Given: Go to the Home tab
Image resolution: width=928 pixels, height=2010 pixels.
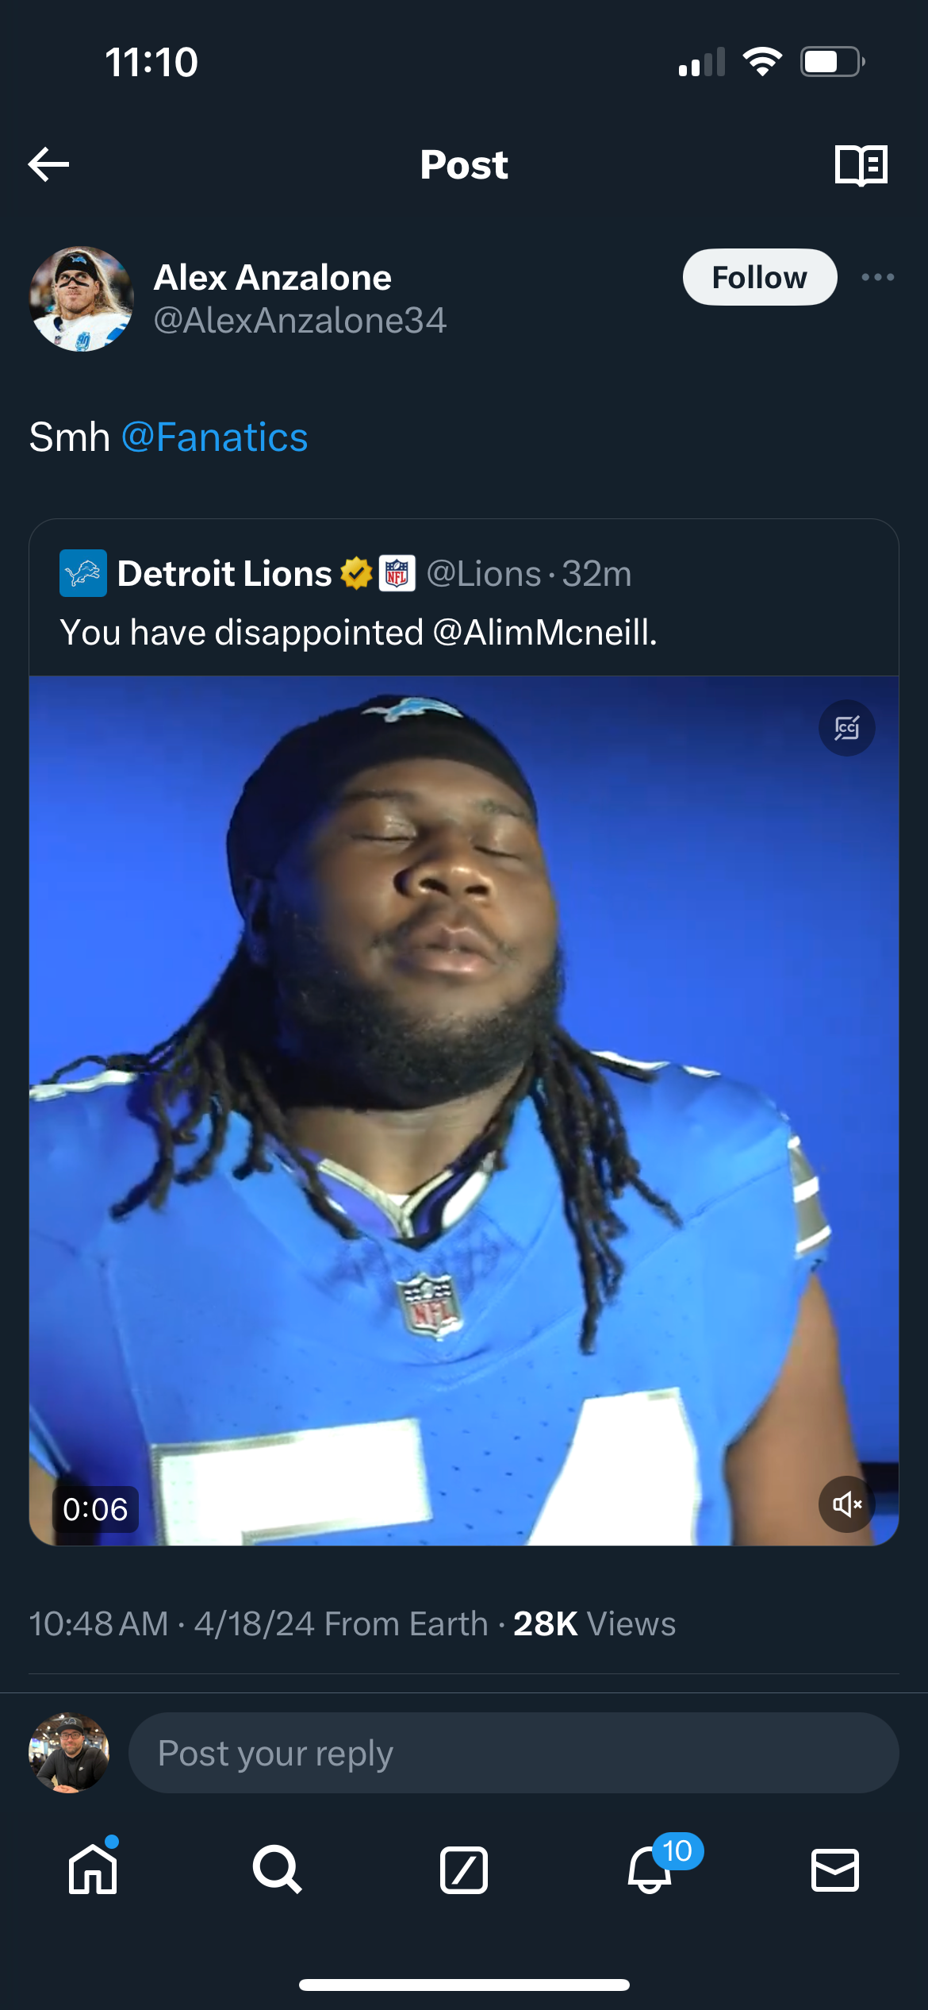Looking at the screenshot, I should 93,1869.
